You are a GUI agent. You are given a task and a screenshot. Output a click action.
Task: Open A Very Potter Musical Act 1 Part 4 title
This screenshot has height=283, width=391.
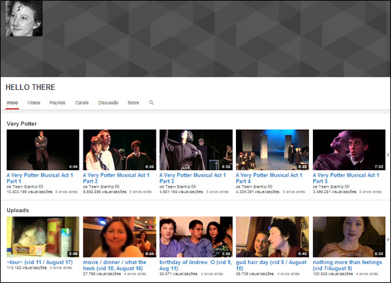(269, 178)
